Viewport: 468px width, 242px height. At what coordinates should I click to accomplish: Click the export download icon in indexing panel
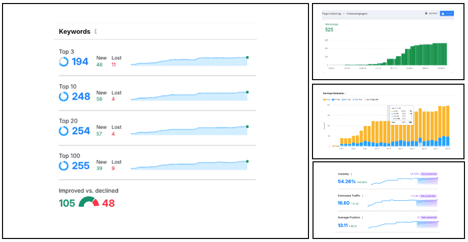point(426,14)
